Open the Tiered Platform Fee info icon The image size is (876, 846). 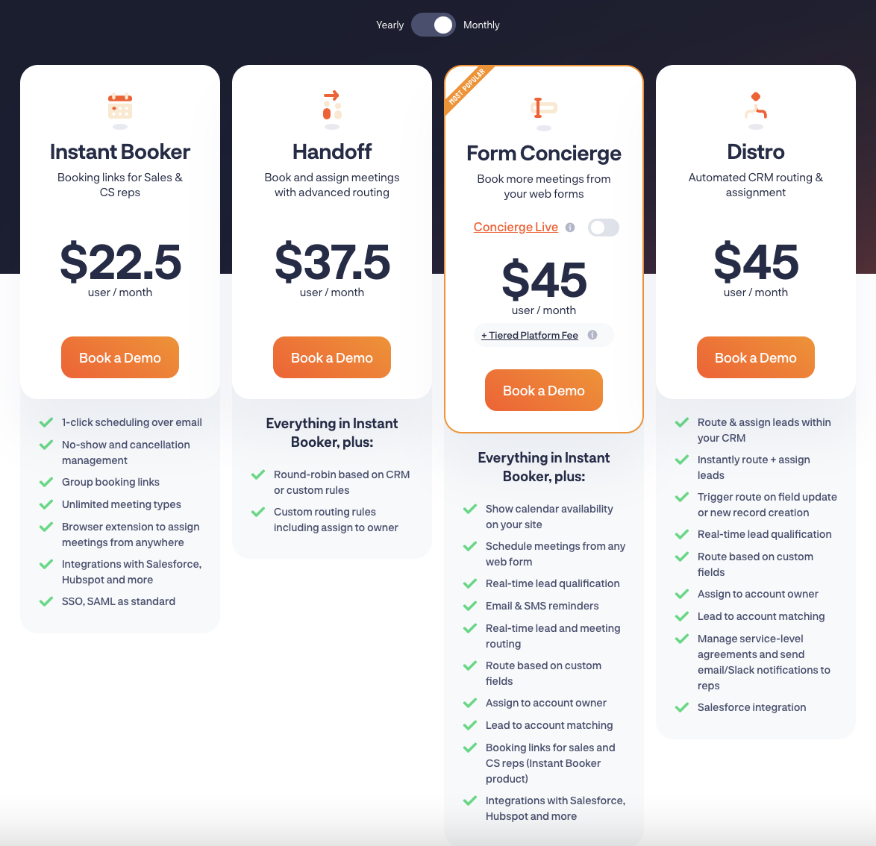click(592, 335)
